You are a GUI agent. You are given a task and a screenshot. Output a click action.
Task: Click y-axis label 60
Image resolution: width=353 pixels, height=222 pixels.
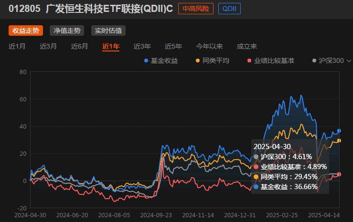23,99
